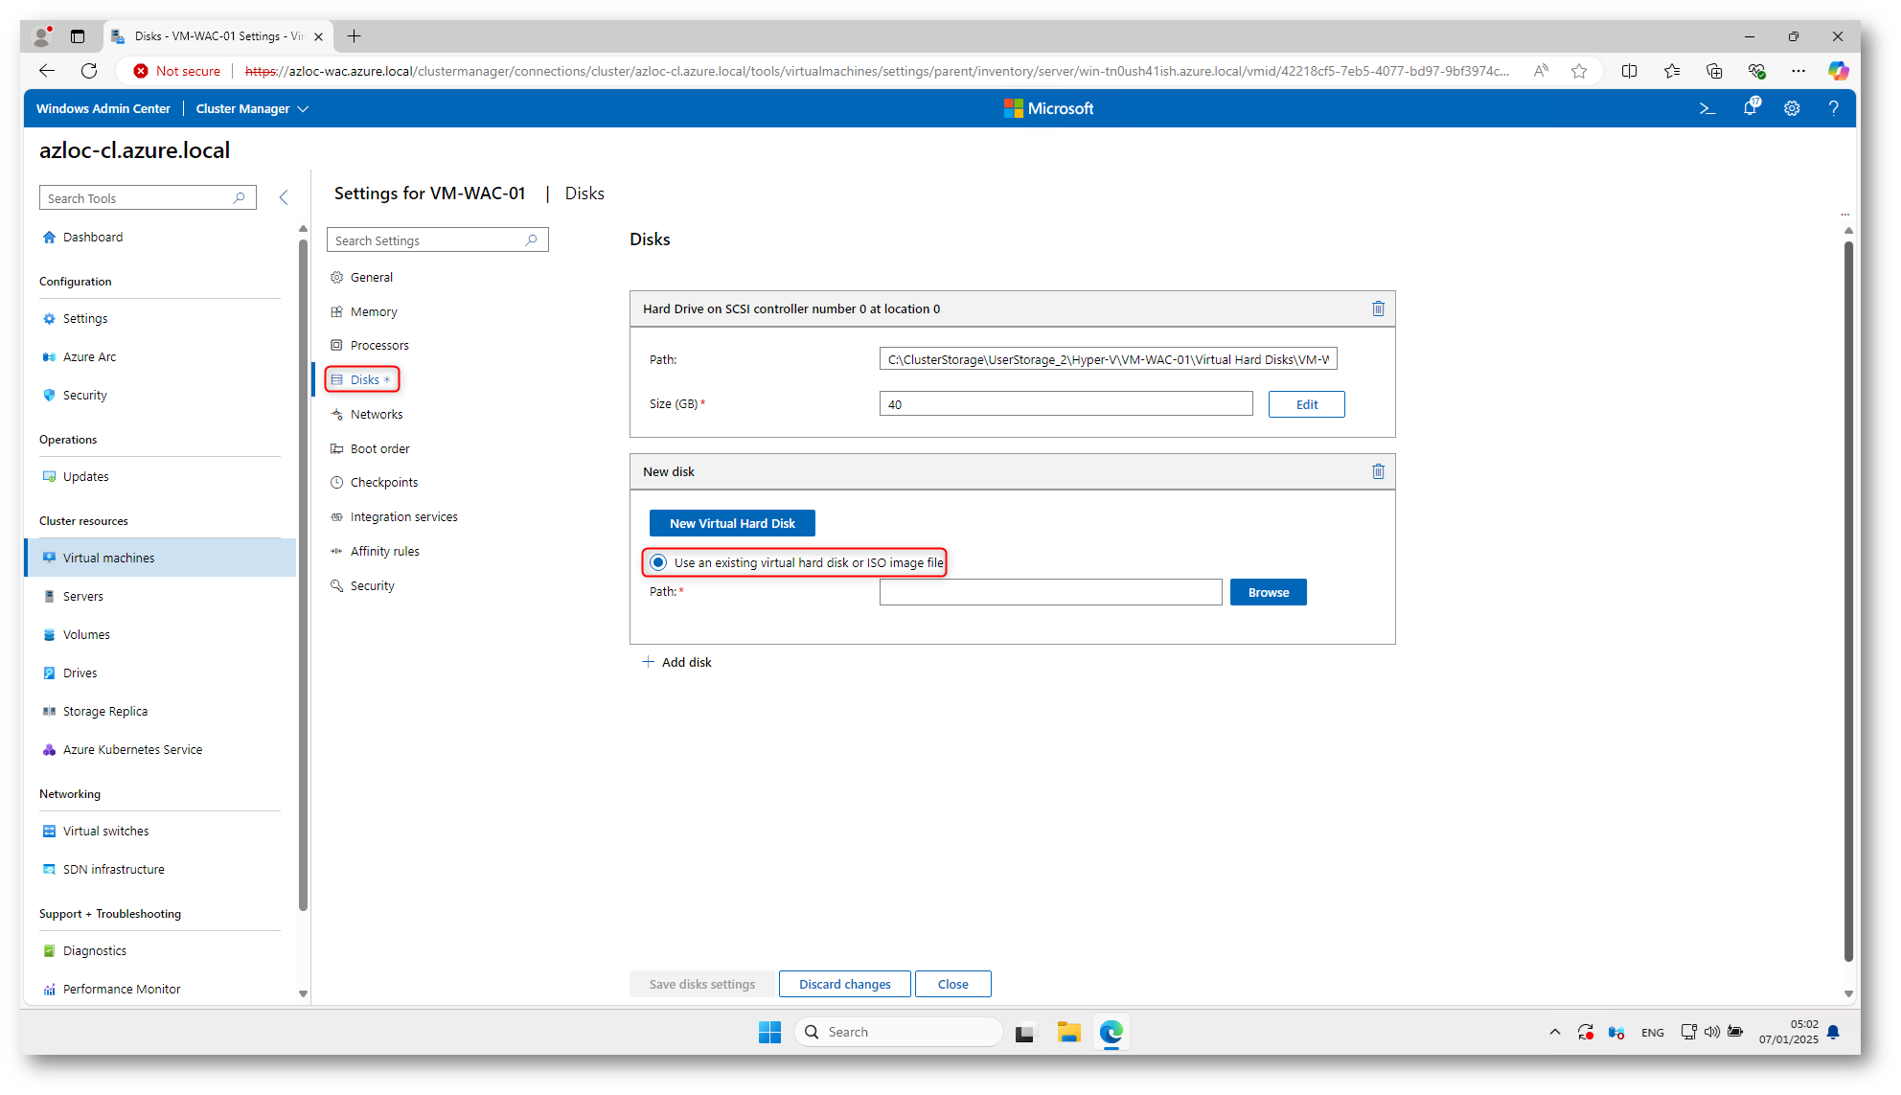Click Windows Admin Center home link
Viewport: 1901px width, 1095px height.
coord(103,108)
